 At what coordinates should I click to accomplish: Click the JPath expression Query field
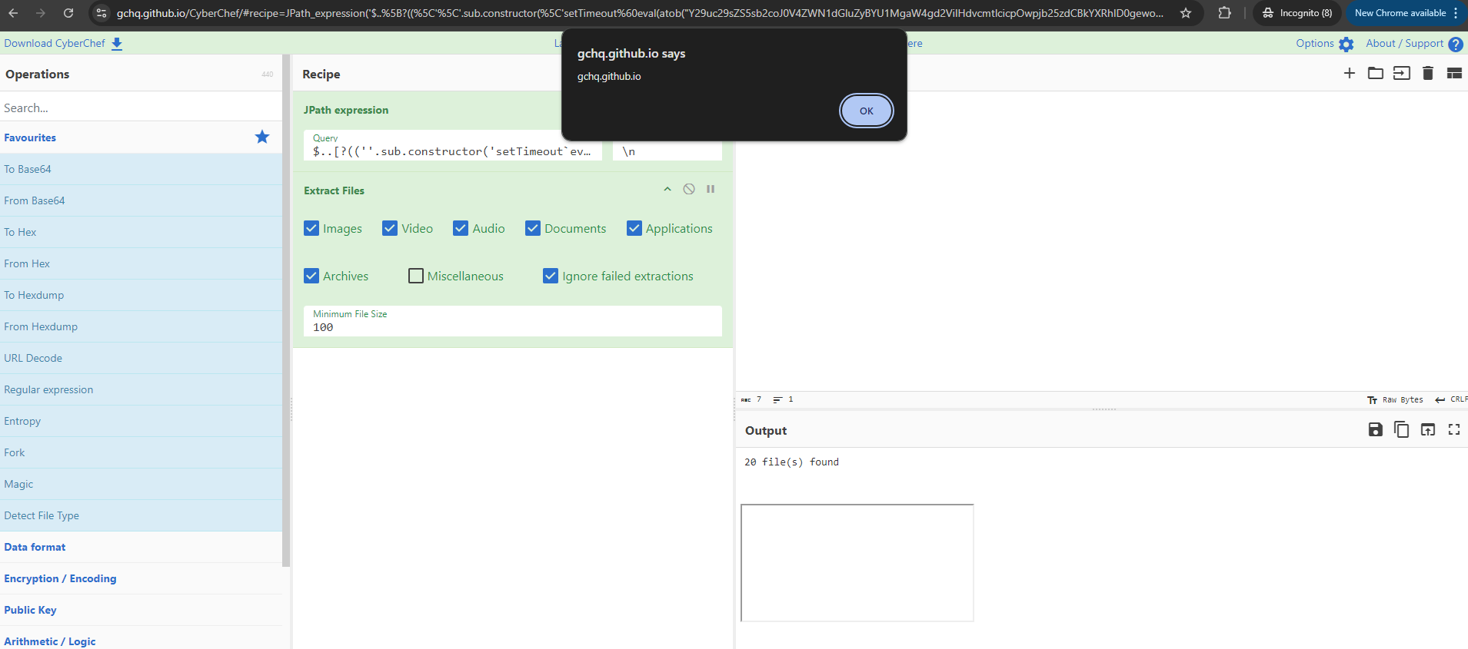pyautogui.click(x=453, y=145)
